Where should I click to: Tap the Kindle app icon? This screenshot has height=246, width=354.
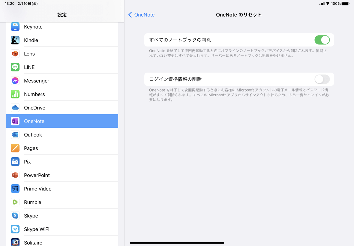[x=15, y=40]
